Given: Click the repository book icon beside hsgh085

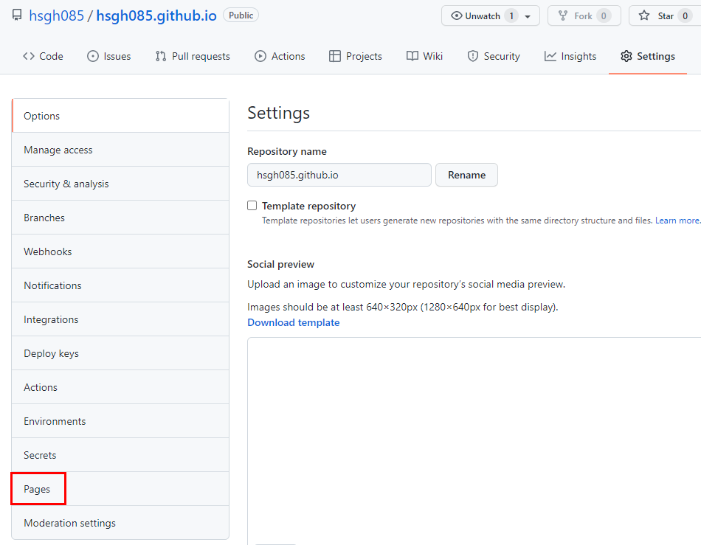Looking at the screenshot, I should [17, 15].
